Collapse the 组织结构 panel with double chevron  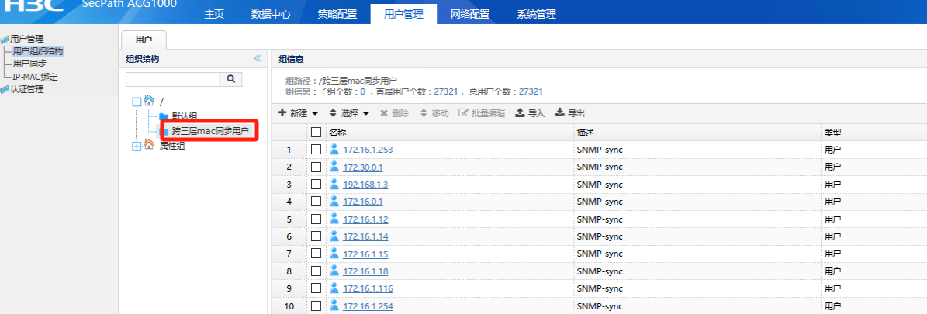258,59
